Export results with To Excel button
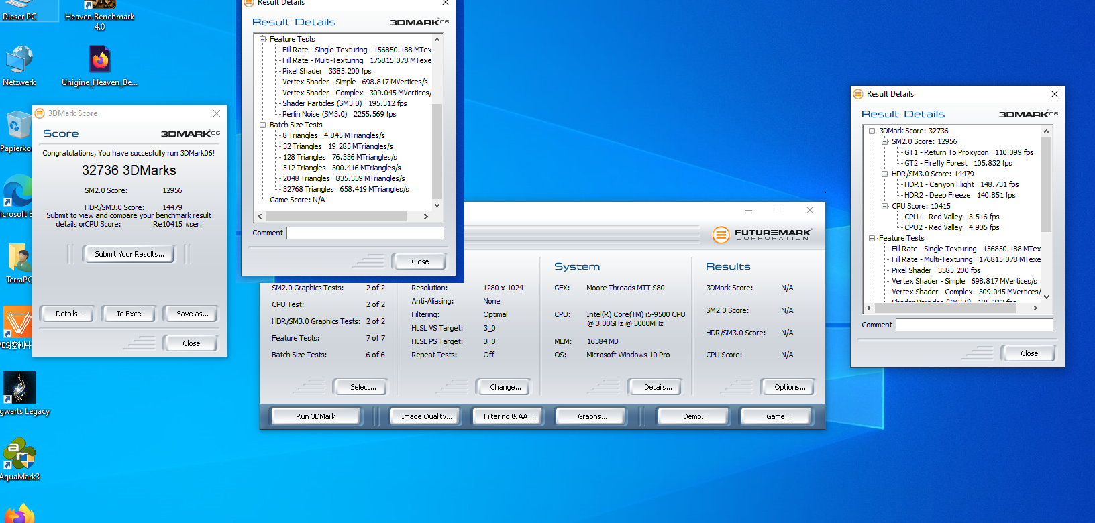Image resolution: width=1095 pixels, height=523 pixels. [x=129, y=314]
